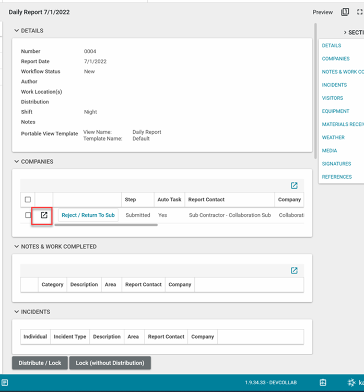Image resolution: width=364 pixels, height=392 pixels.
Task: Open the Companies row in a pop-out
Action: click(44, 215)
